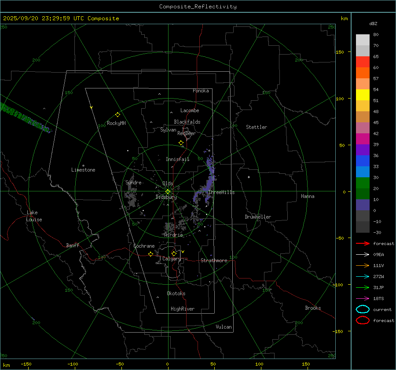This screenshot has height=370, width=396.
Task: Click the Brooks city label
Action: click(313, 308)
